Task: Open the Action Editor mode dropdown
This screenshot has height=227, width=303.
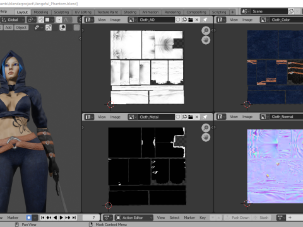Action: [x=134, y=218]
